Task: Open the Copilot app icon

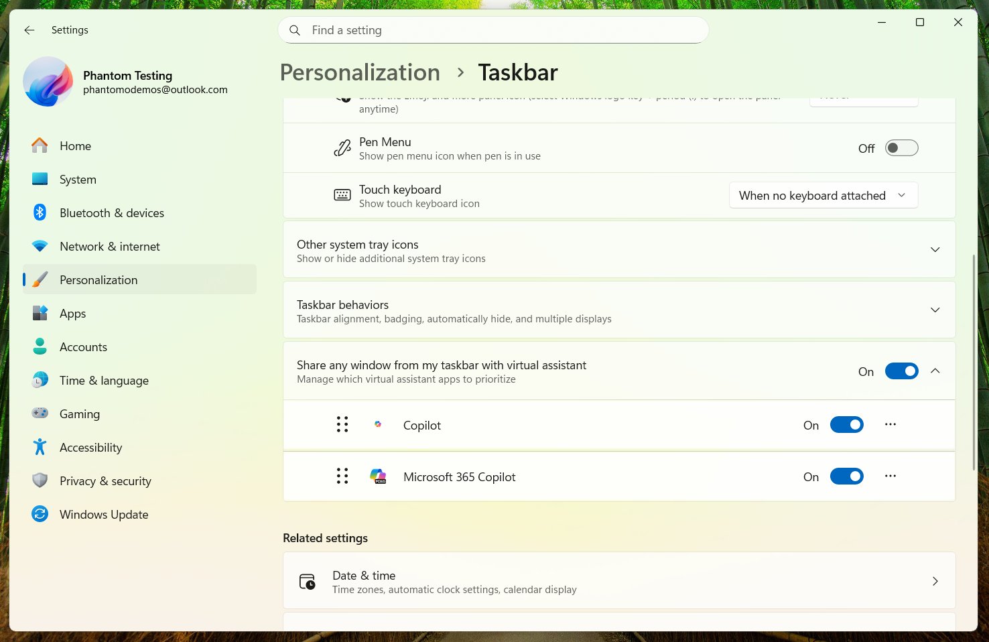Action: point(379,424)
